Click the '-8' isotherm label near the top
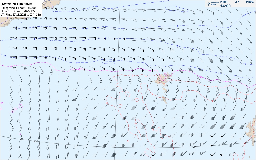Viewport: 256px width, 160px height. tap(97, 6)
